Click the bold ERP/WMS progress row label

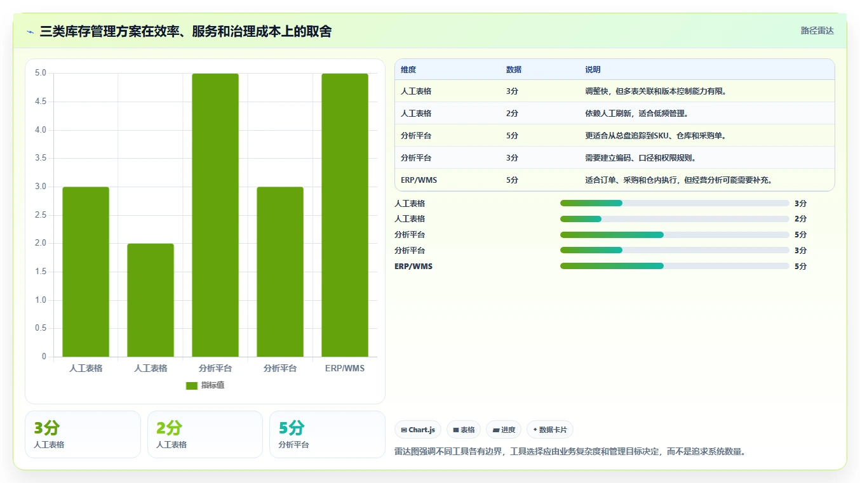[413, 266]
